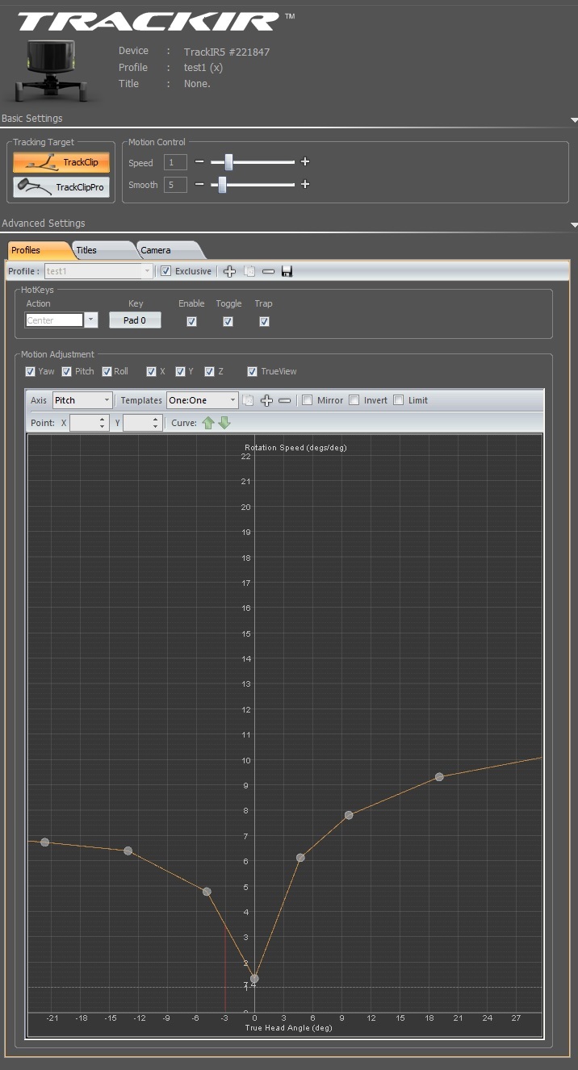Lower the curve with down arrow
Image resolution: width=578 pixels, height=1070 pixels.
[x=224, y=423]
